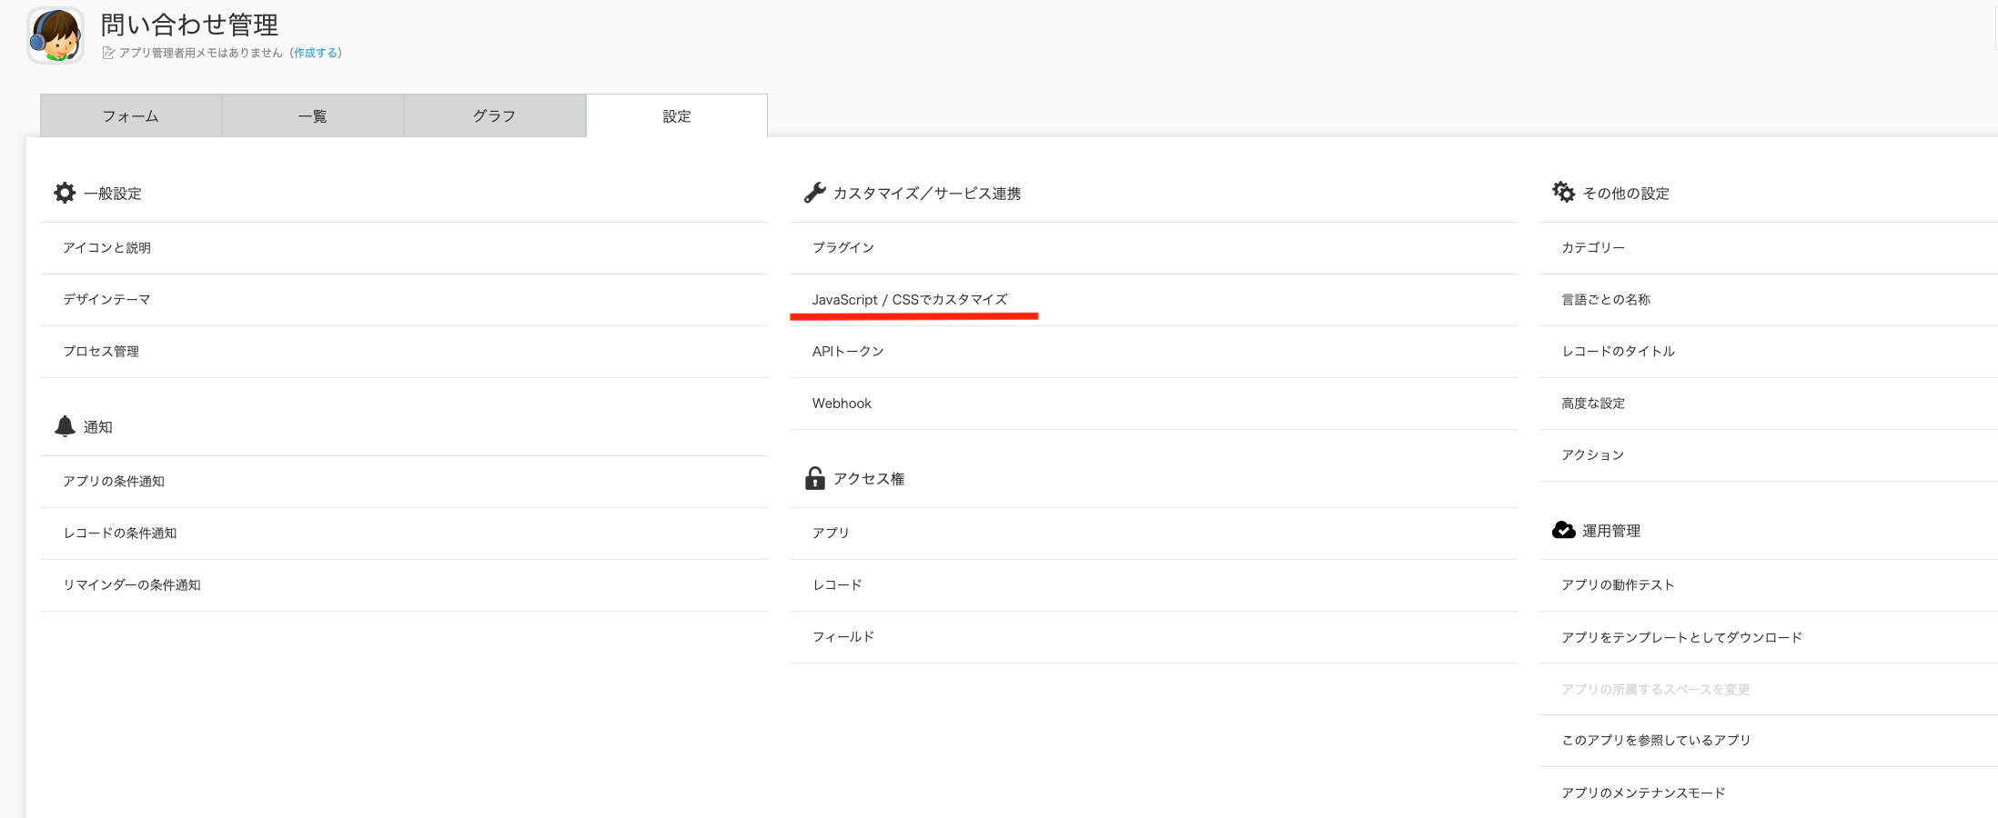Click the double-gear icon beside その他の設定
The width and height of the screenshot is (1998, 818).
pyautogui.click(x=1563, y=193)
